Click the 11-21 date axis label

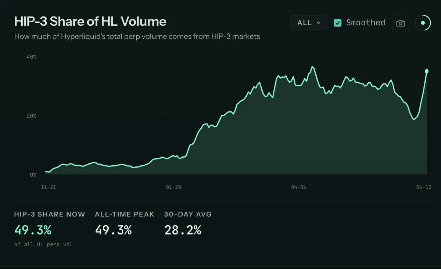pos(49,187)
